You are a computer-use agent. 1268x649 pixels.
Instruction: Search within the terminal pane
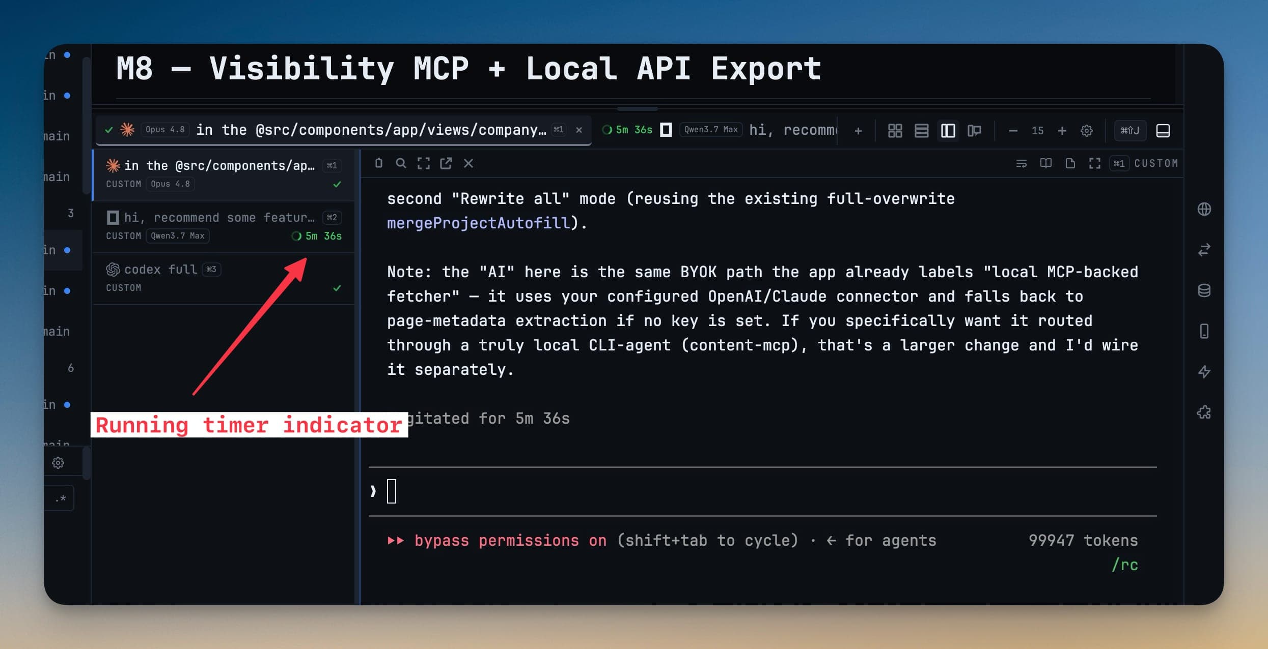(401, 163)
